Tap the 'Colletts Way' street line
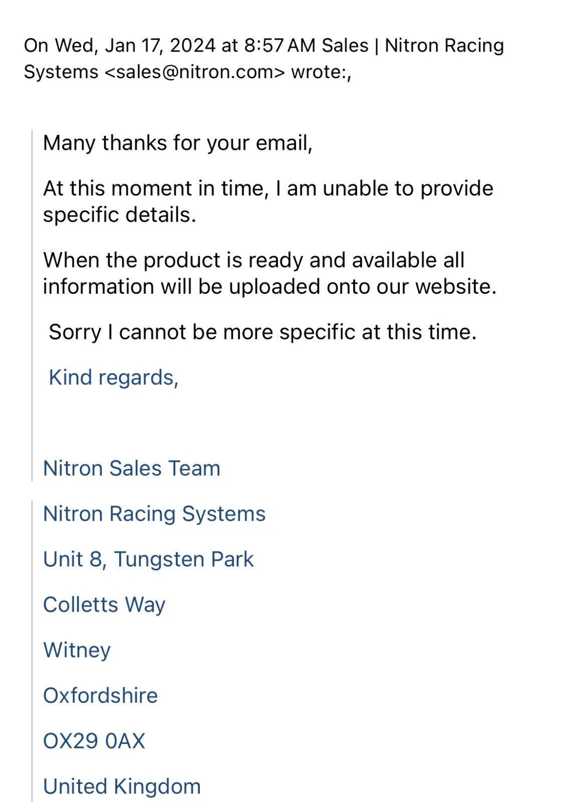 pyautogui.click(x=104, y=605)
